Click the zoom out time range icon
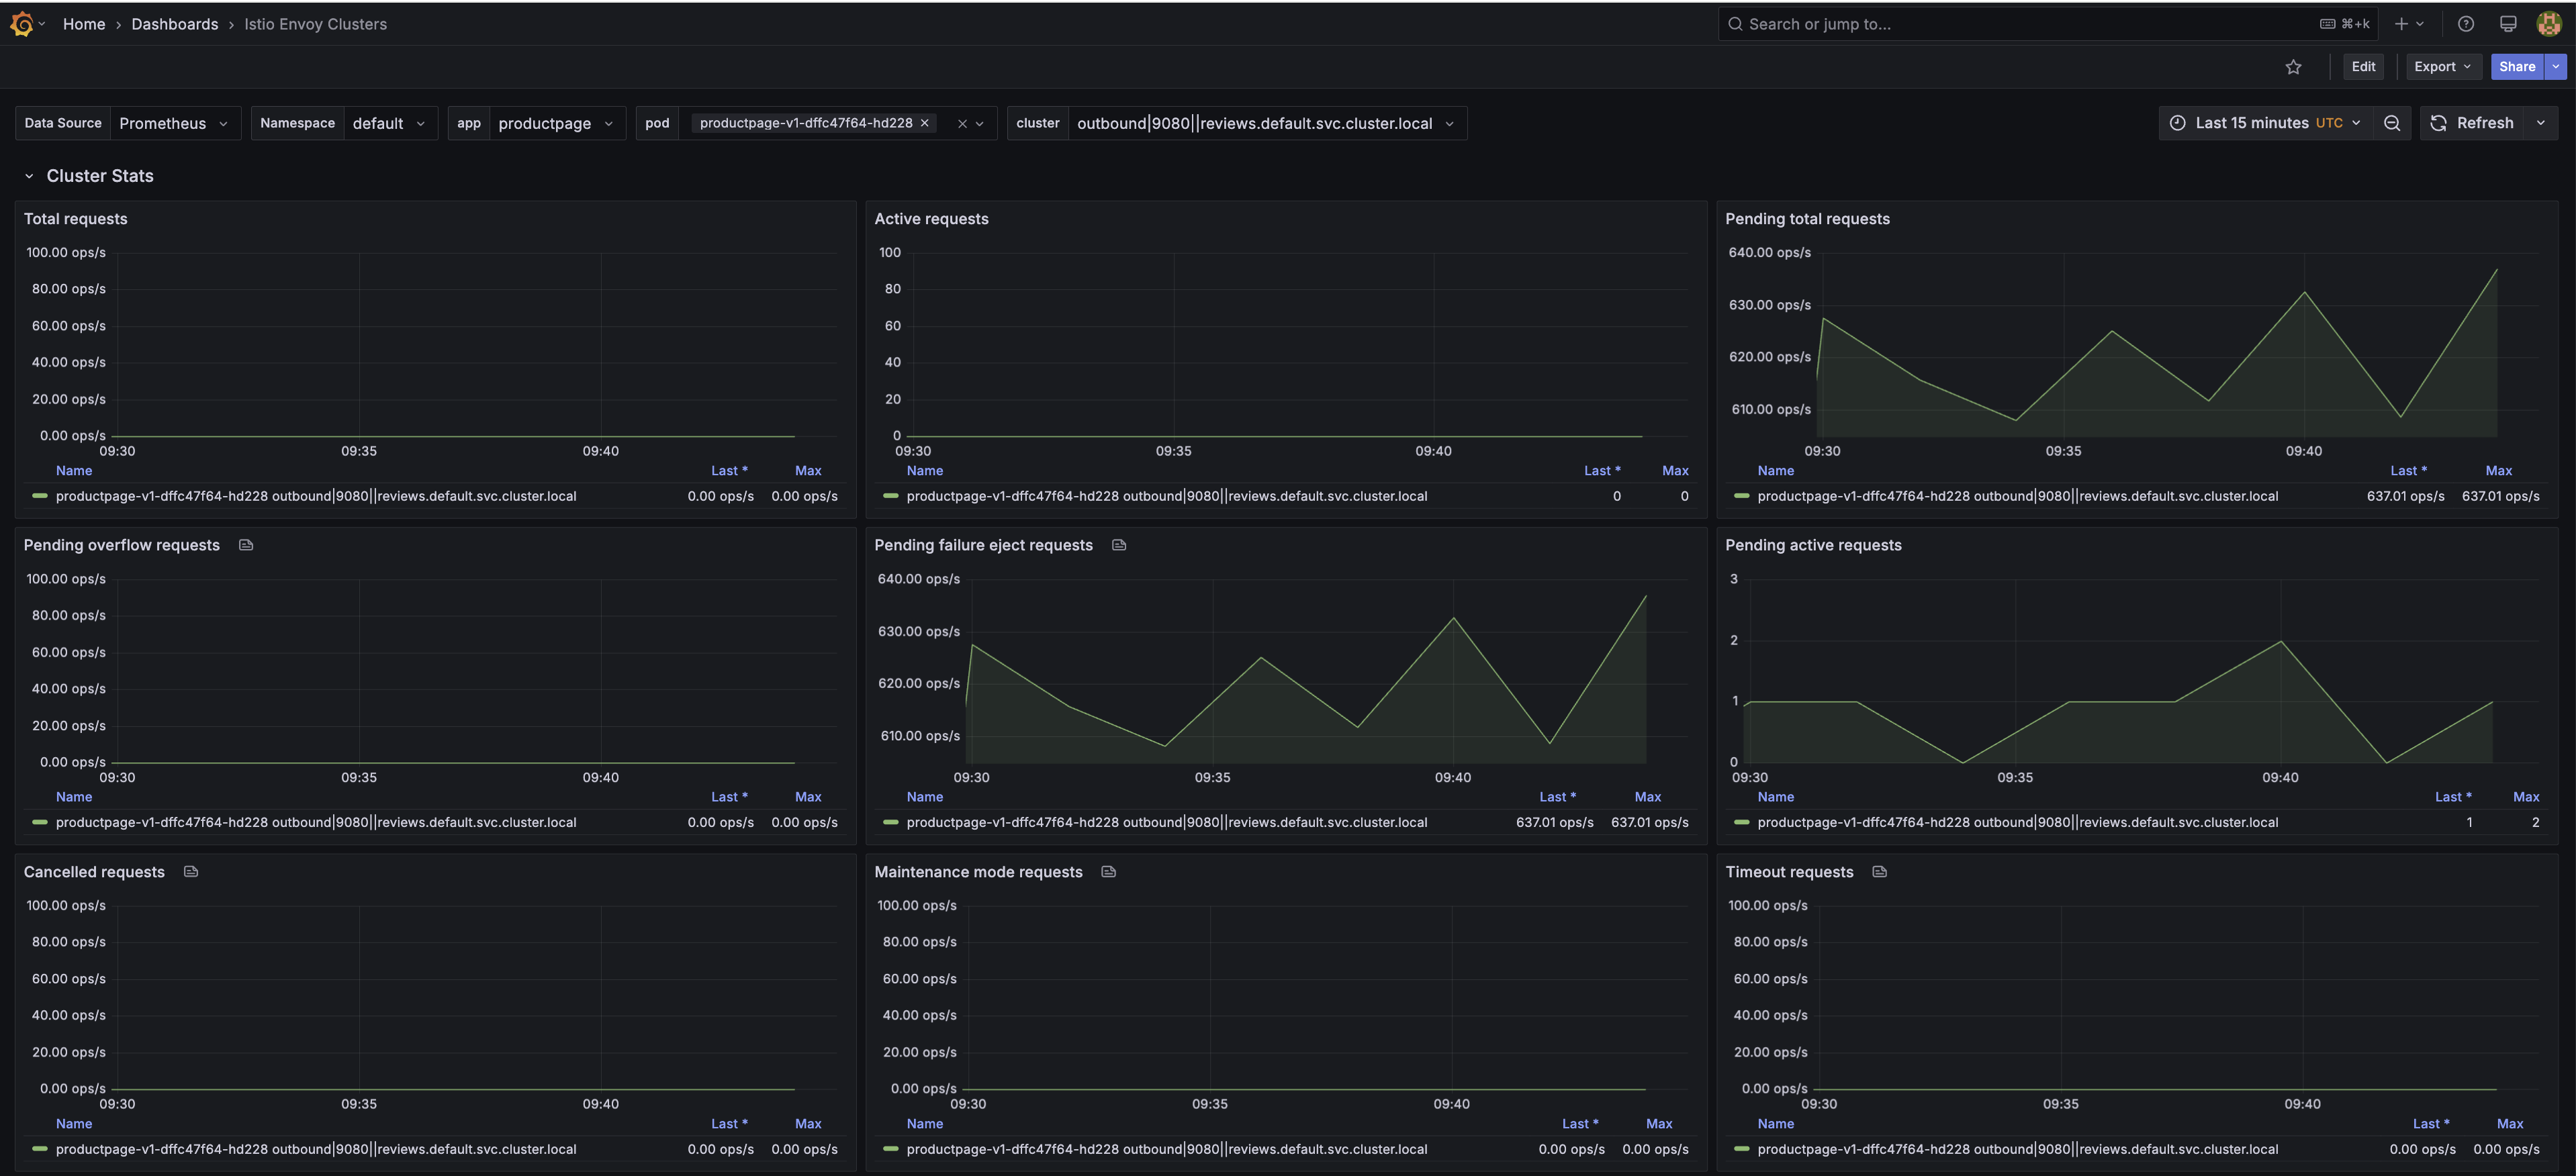The height and width of the screenshot is (1176, 2576). point(2391,123)
